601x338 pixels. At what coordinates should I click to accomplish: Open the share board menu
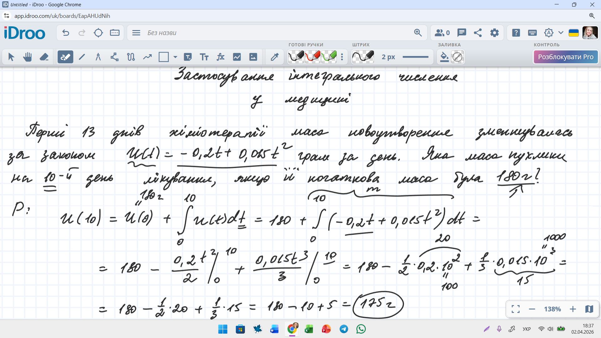[x=478, y=33]
